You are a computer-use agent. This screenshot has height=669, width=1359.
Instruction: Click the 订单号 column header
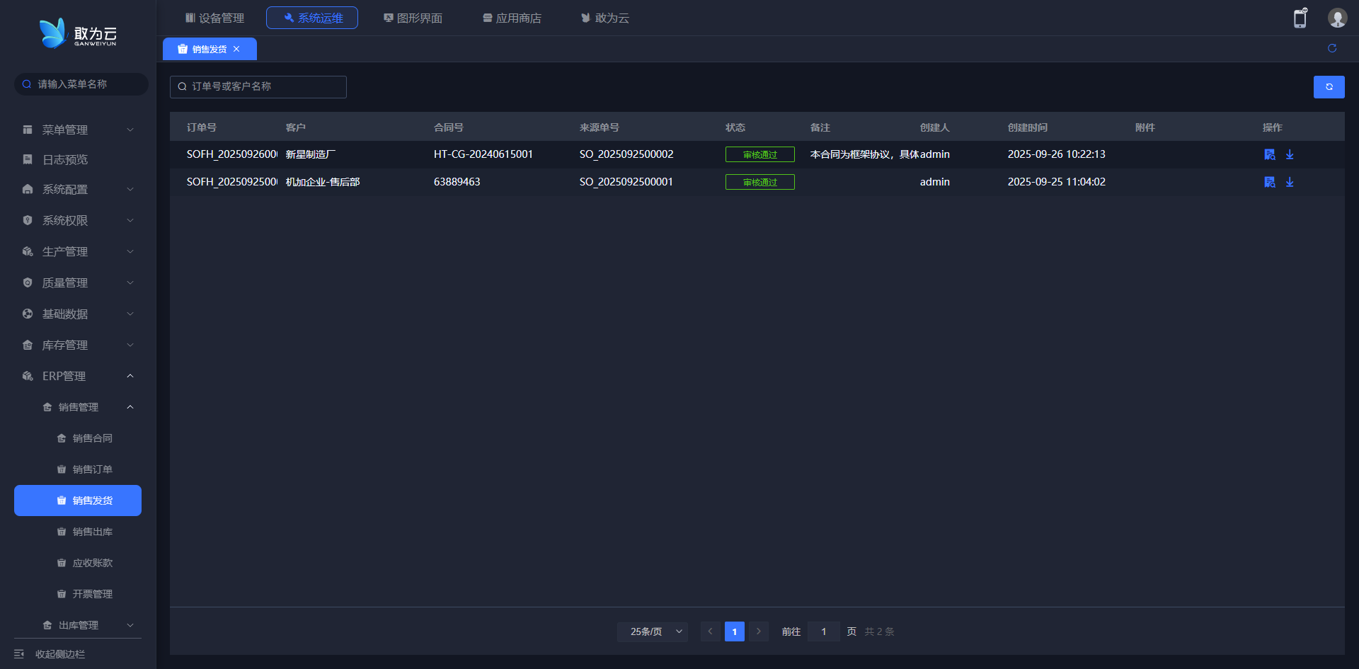(x=202, y=127)
